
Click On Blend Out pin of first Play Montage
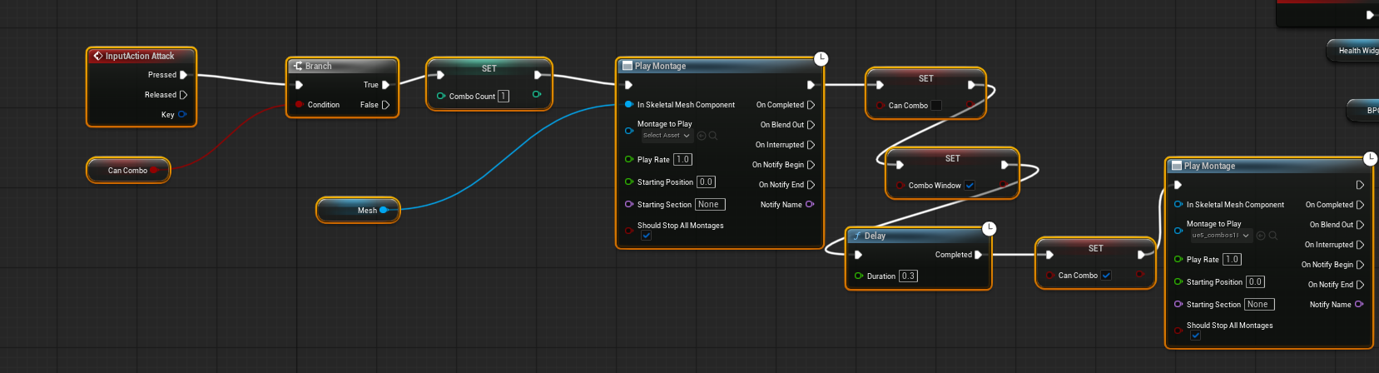pyautogui.click(x=811, y=125)
